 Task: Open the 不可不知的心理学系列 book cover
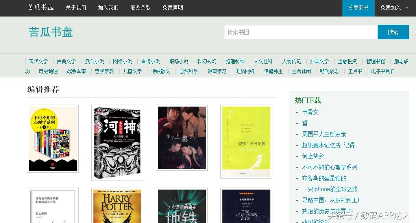pos(53,139)
